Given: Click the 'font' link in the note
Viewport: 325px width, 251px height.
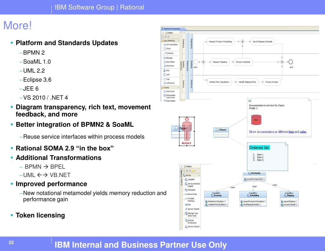Looking at the screenshot, I should (x=291, y=132).
